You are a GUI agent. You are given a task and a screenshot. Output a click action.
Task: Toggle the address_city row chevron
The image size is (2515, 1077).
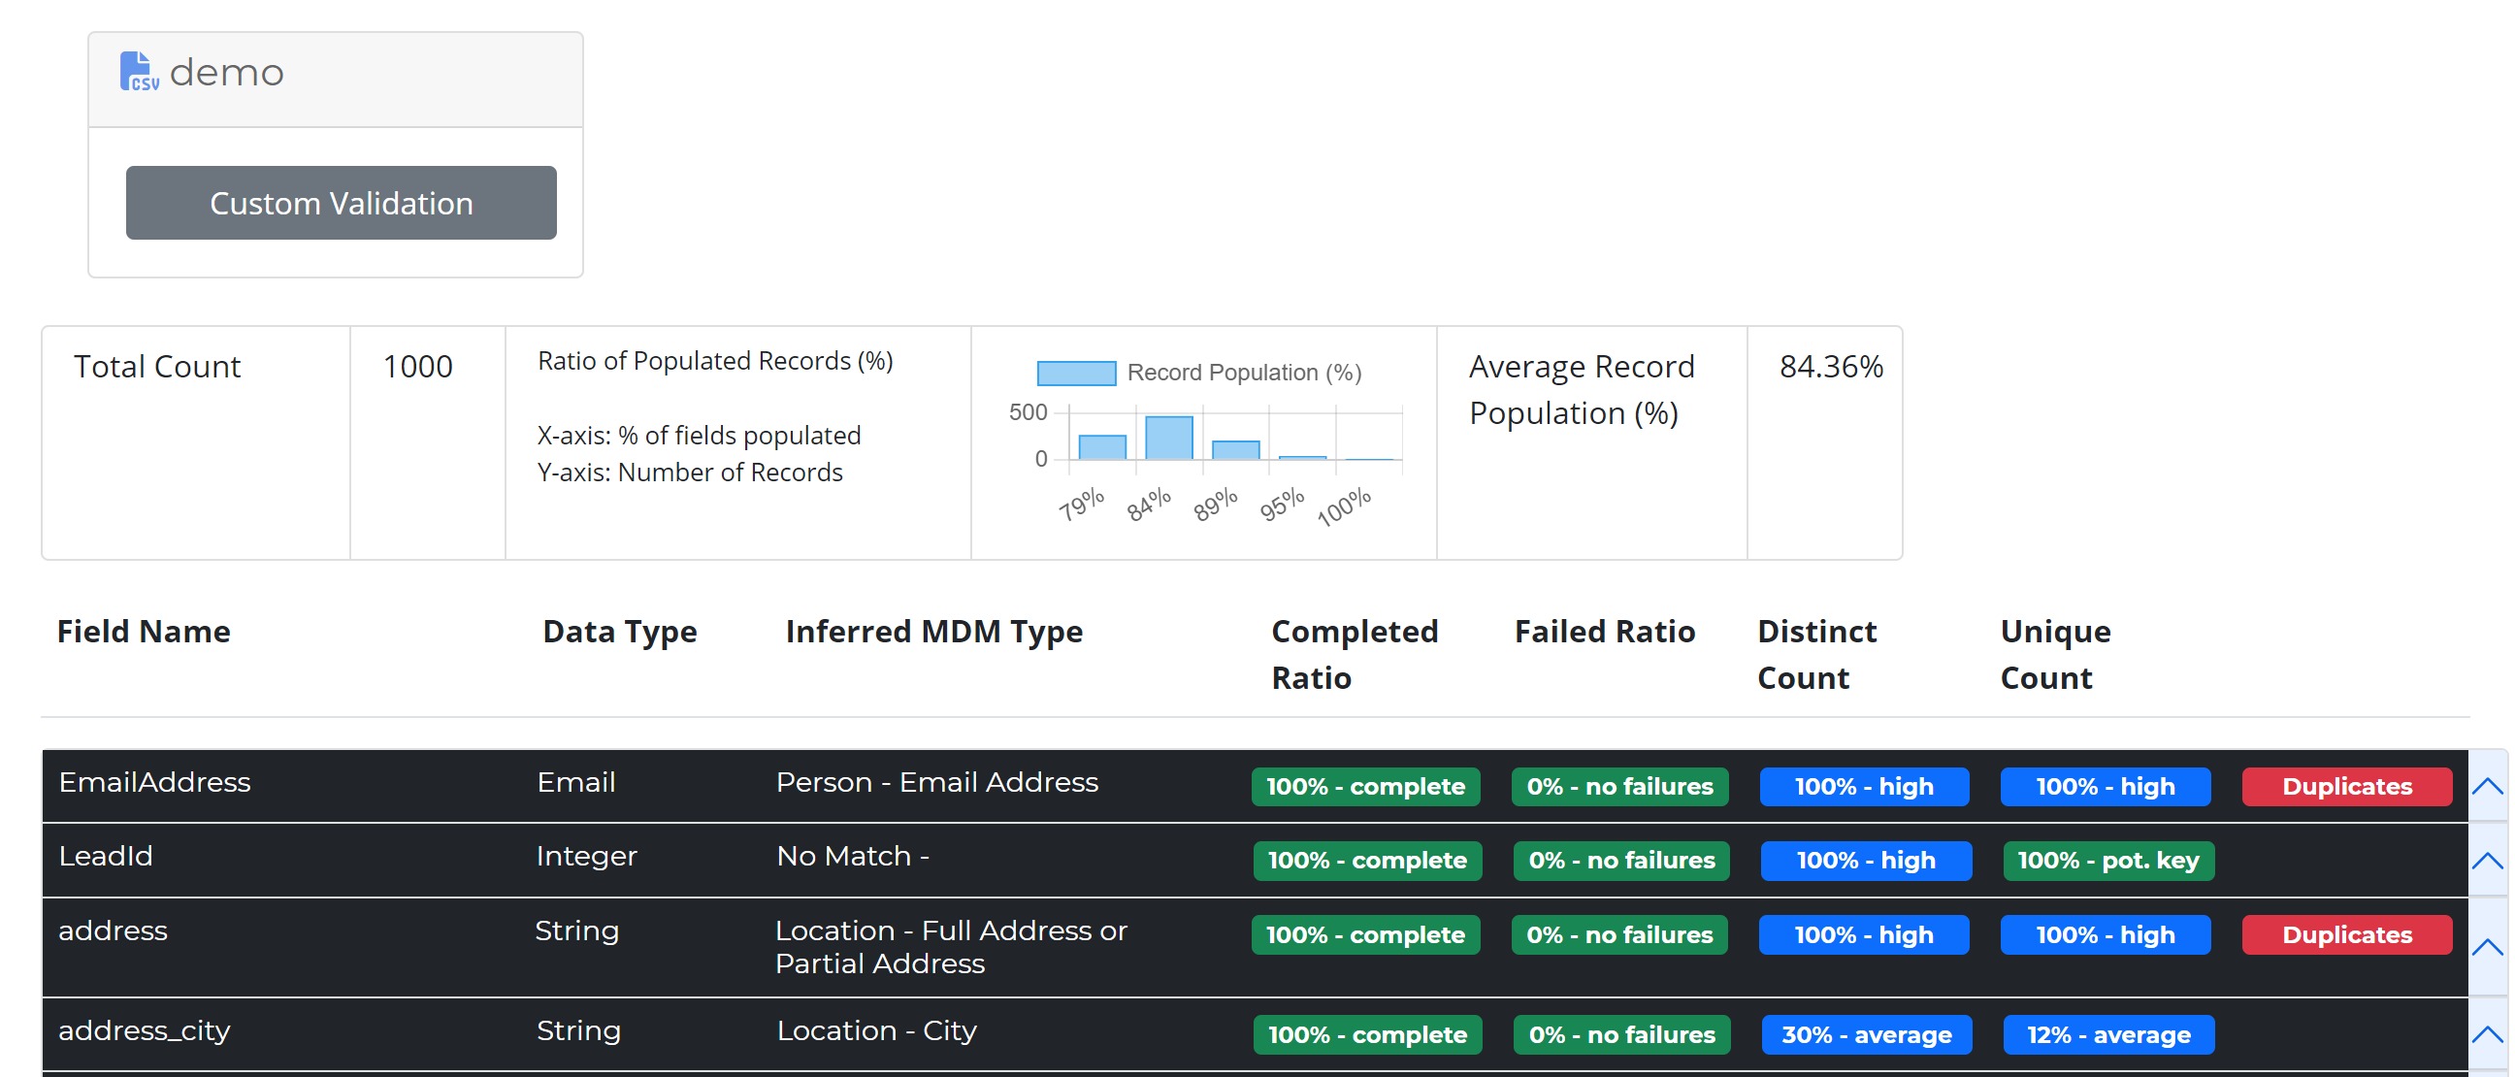(x=2487, y=1034)
